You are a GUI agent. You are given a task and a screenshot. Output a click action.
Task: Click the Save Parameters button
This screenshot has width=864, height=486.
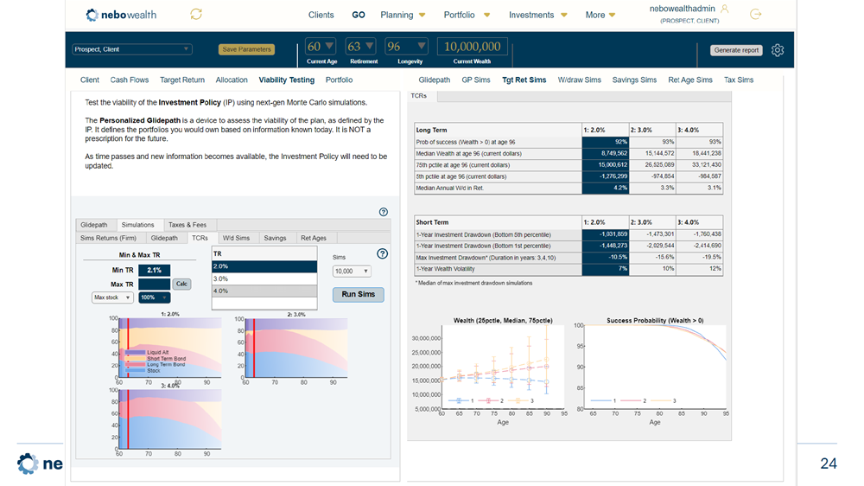[x=246, y=49]
